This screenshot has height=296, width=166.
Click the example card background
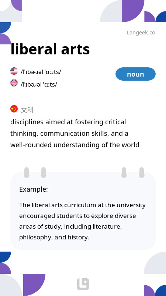83,211
